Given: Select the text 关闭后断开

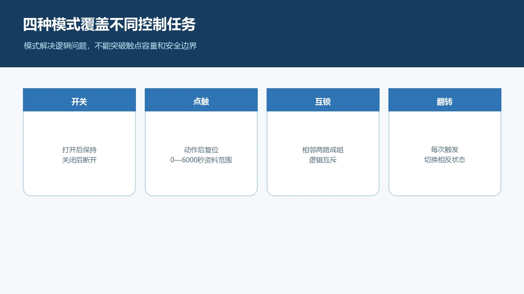Looking at the screenshot, I should click(x=79, y=160).
